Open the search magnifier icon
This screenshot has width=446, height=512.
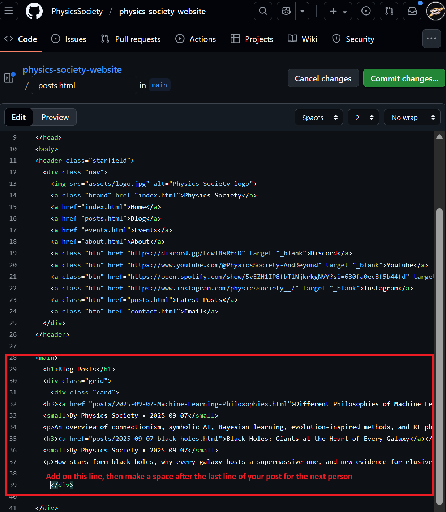click(x=263, y=11)
